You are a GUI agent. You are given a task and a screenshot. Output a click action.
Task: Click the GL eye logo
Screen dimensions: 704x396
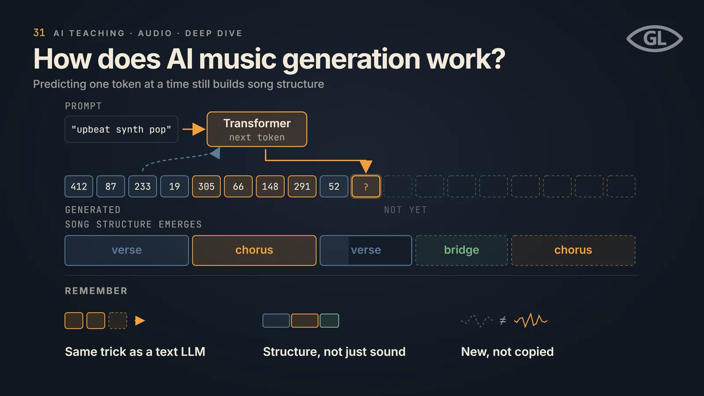tap(655, 39)
